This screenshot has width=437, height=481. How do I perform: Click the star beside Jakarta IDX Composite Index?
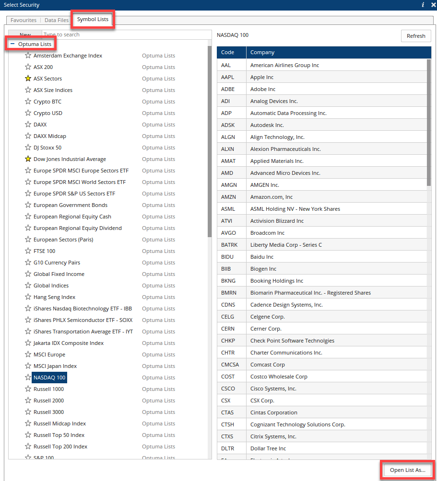pyautogui.click(x=28, y=343)
